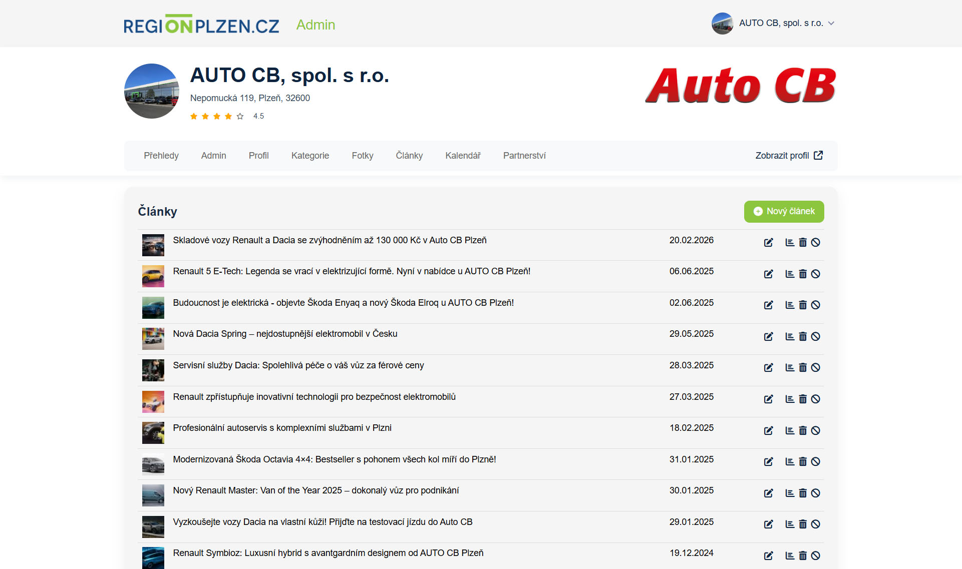Click the Servisní služby Dacia article title
This screenshot has width=962, height=569.
pos(298,365)
